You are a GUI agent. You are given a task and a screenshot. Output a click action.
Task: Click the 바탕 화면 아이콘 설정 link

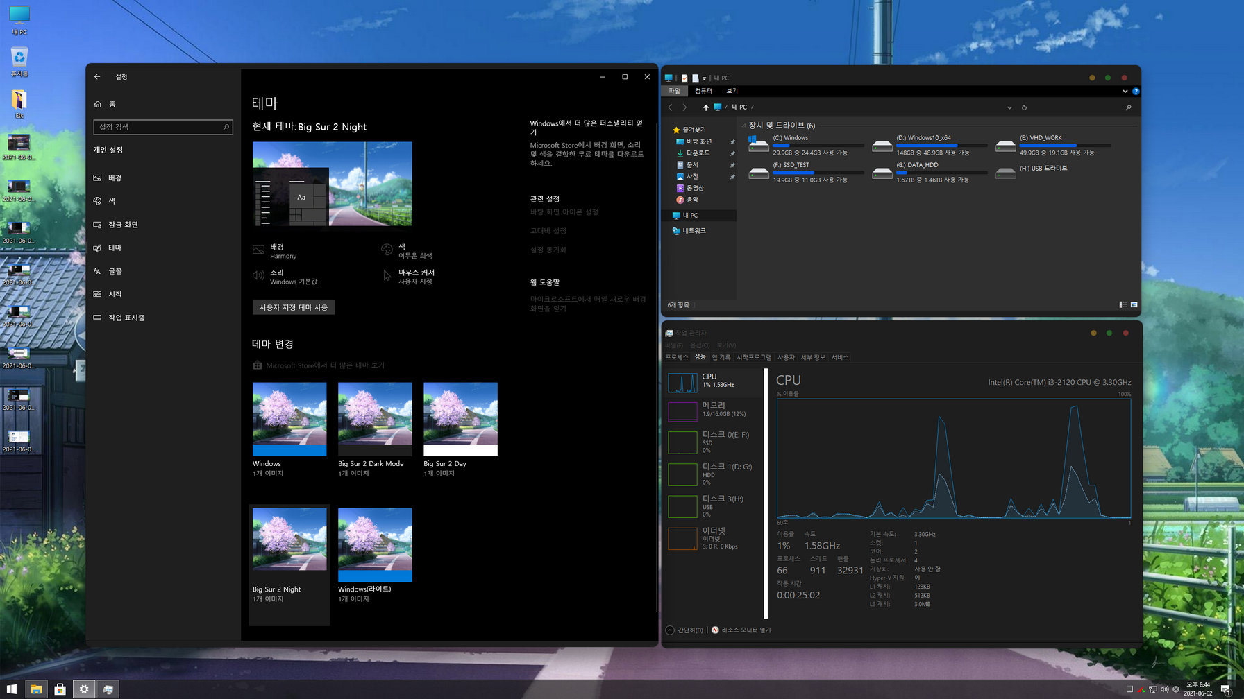click(564, 212)
